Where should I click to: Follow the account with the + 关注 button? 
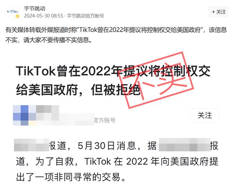(219, 12)
